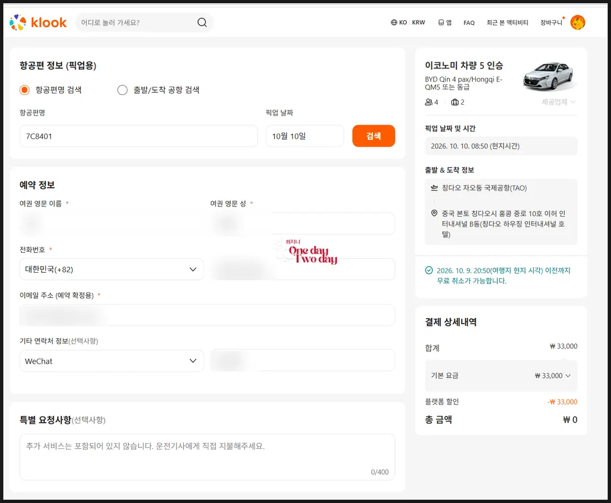Open the 앱 app download menu
This screenshot has width=611, height=503.
click(x=445, y=23)
